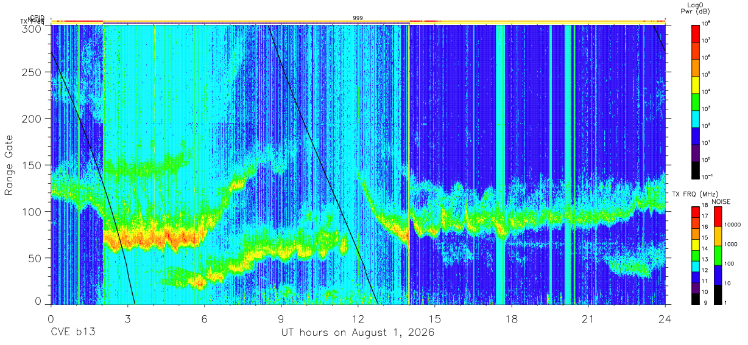Click the red segment of the Pwr colorbar
The width and height of the screenshot is (748, 345).
pos(695,33)
